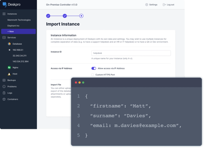Click the first completed step circle
Viewport: 204px width, 148px height.
click(x=48, y=16)
